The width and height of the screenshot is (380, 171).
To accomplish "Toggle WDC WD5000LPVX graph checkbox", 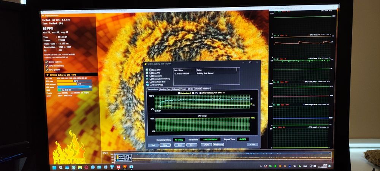I will point(200,93).
